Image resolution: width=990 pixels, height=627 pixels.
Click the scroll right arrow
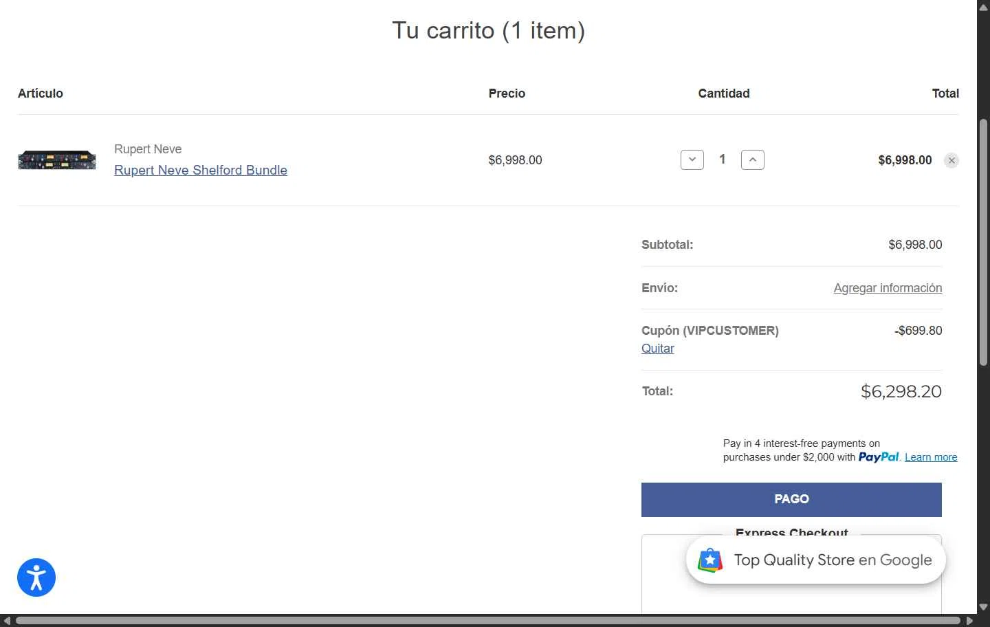[969, 620]
